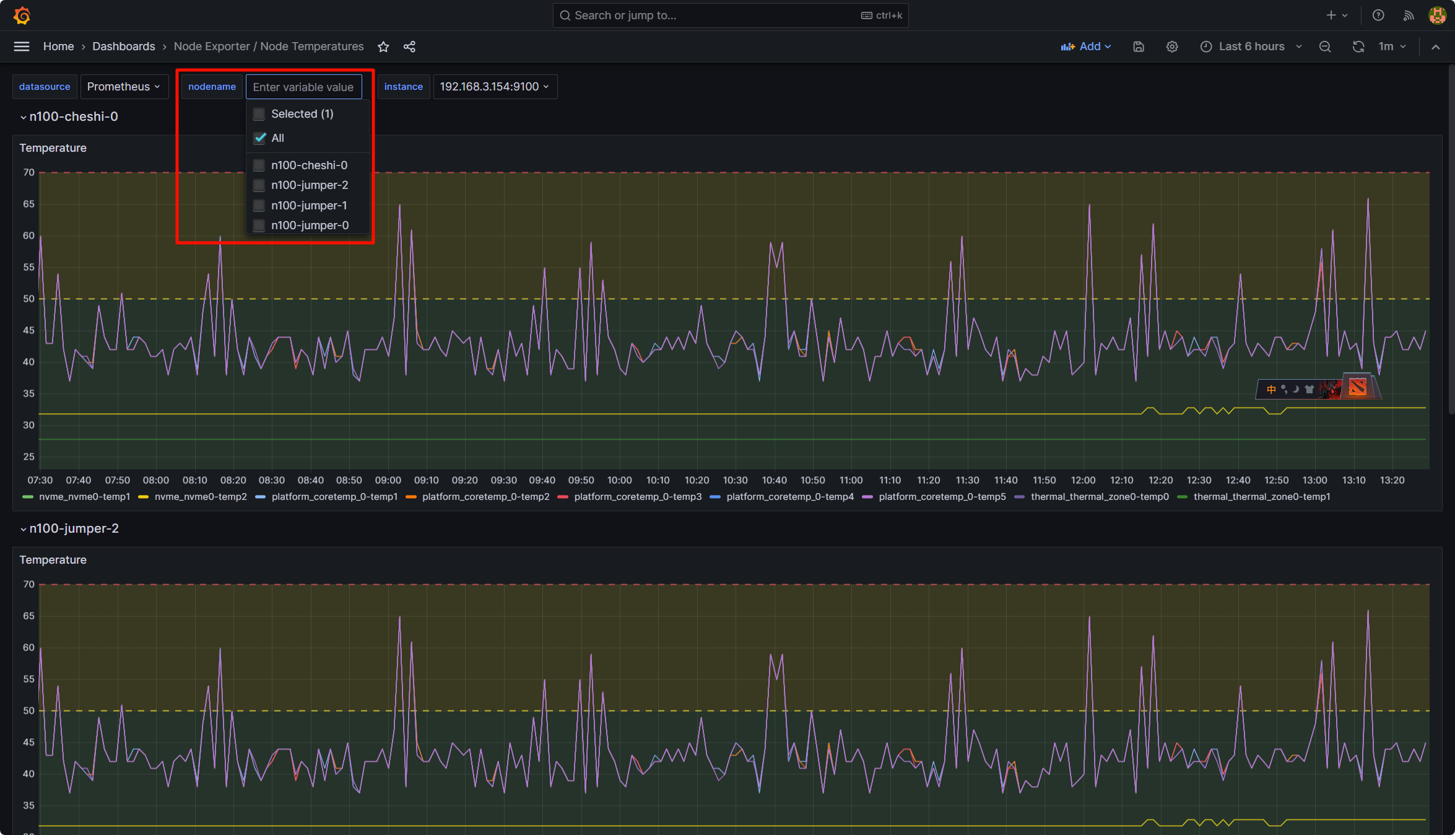Click the Grafana logo icon

(22, 15)
